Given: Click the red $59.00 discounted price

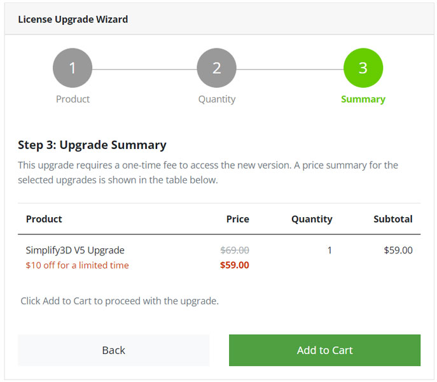Looking at the screenshot, I should click(x=235, y=265).
